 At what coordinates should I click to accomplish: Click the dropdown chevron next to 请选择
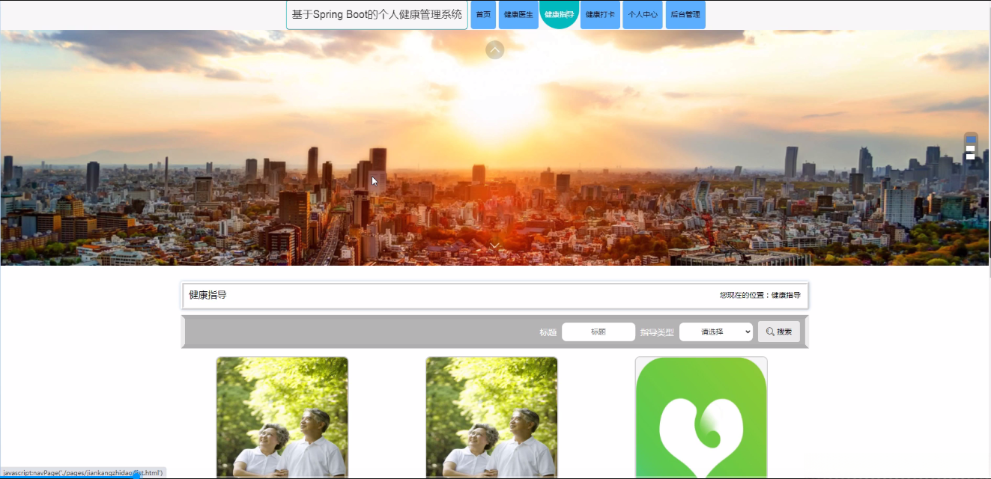pyautogui.click(x=746, y=332)
